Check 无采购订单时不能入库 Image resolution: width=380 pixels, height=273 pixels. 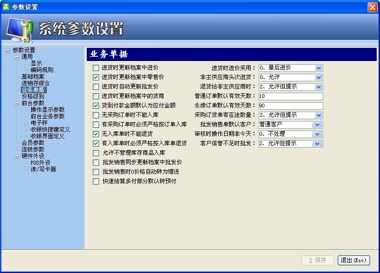96,115
